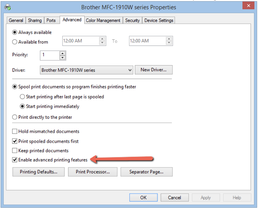Viewport: 258px width, 208px height.
Task: Close the Brother MFC-1910W Properties dialog
Action: (249, 6)
